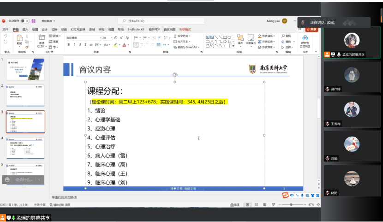Toggle the AutoSave switch
This screenshot has width=383, height=222.
[25, 21]
